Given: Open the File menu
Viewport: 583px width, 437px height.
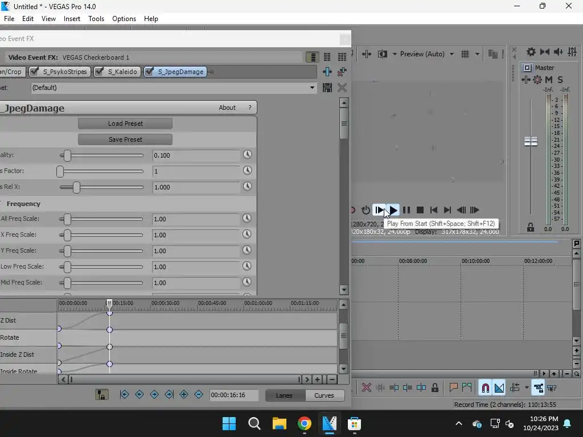Looking at the screenshot, I should click(9, 19).
